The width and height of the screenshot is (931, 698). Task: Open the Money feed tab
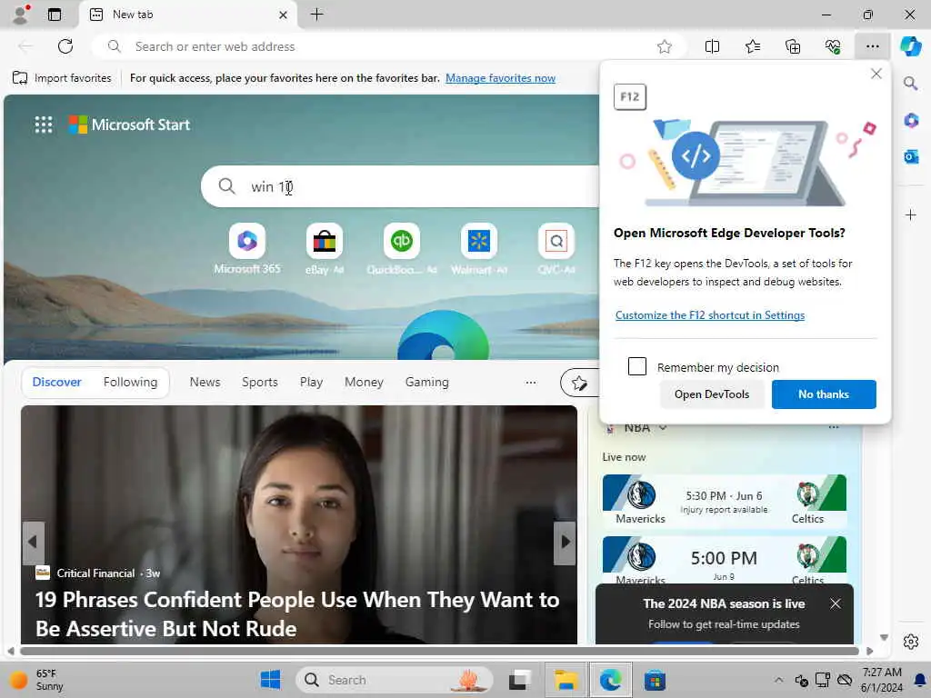coord(364,383)
